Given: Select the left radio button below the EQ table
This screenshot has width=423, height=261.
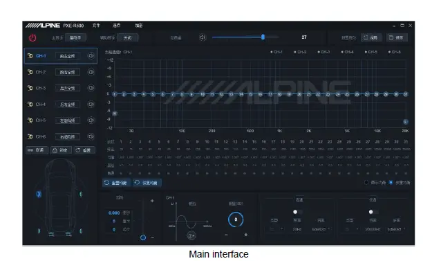Looking at the screenshot, I should point(366,183).
